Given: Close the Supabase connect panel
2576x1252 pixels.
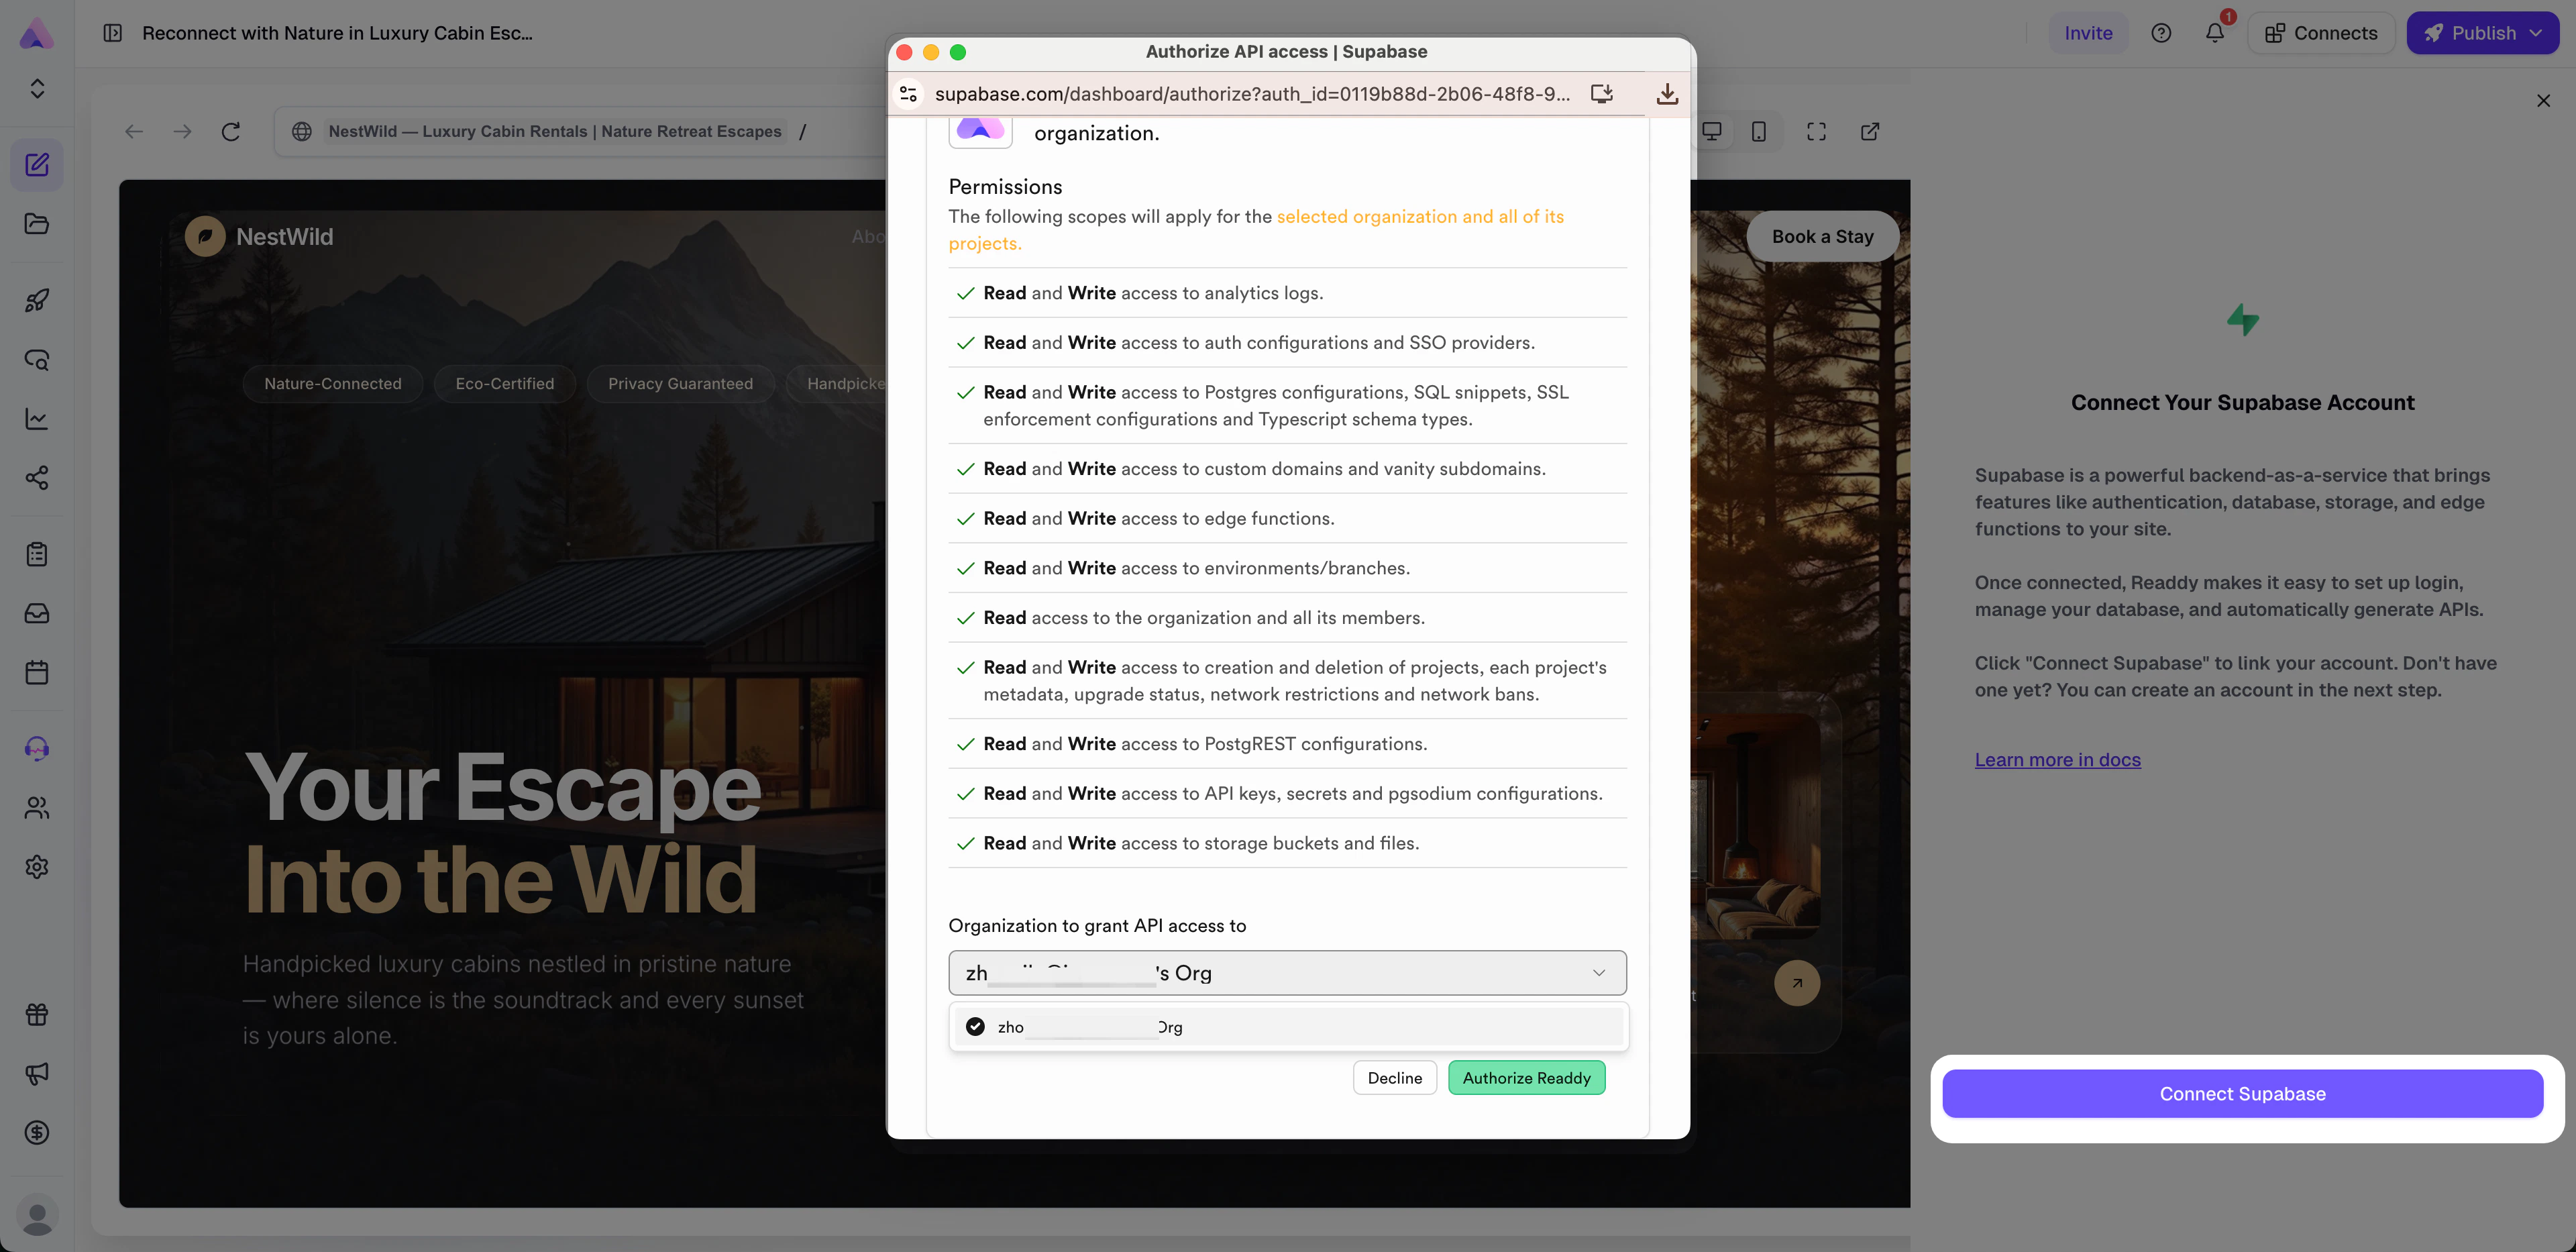Looking at the screenshot, I should [2543, 101].
